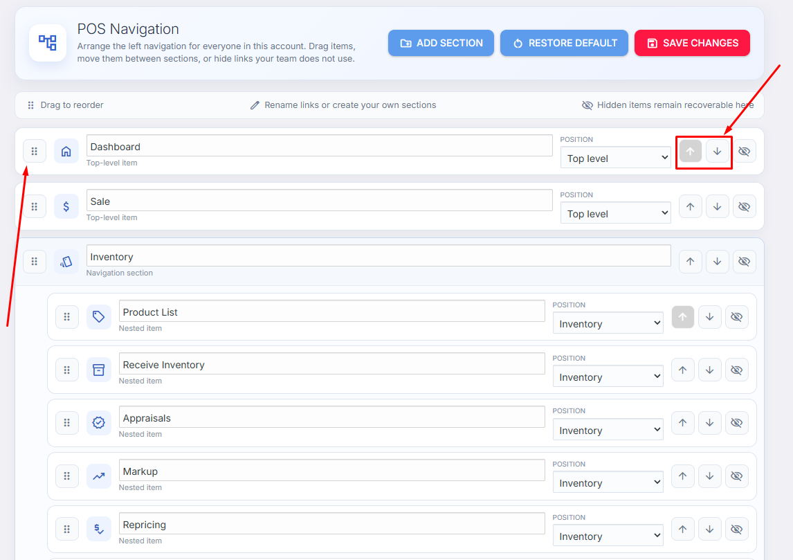Open Appraisals position dropdown

tap(608, 429)
